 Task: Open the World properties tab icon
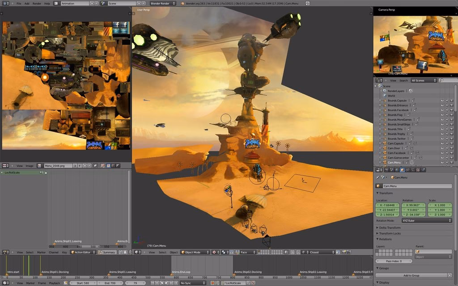397,169
